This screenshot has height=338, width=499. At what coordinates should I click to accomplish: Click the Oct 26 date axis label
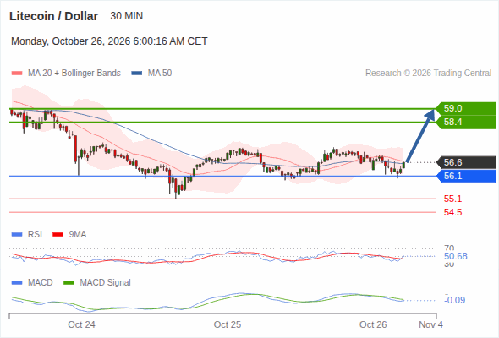pyautogui.click(x=373, y=324)
